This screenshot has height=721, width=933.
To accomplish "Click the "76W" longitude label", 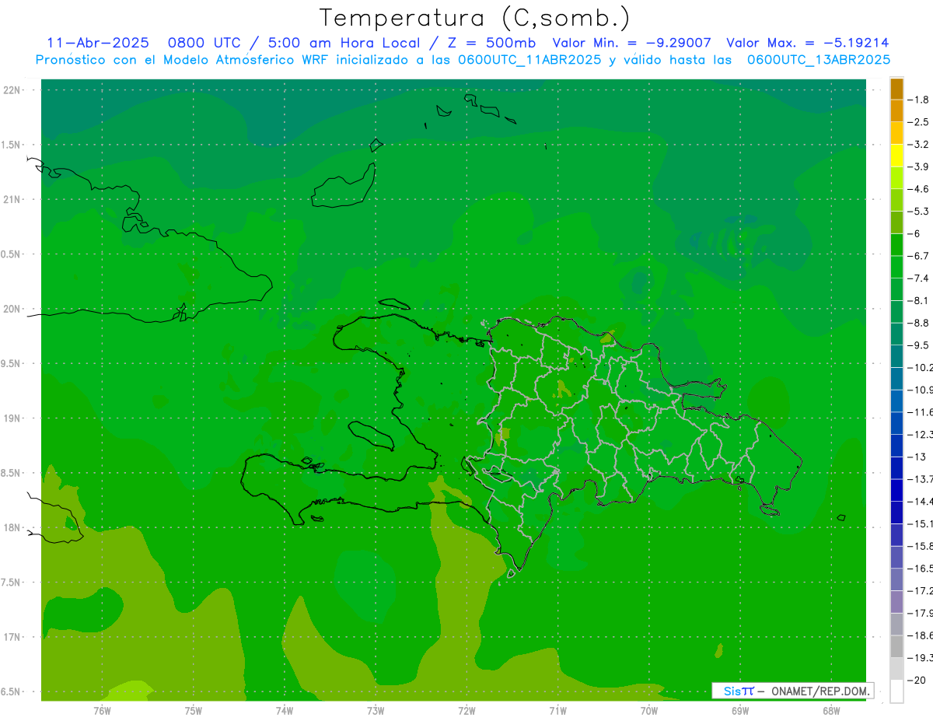I will click(102, 711).
